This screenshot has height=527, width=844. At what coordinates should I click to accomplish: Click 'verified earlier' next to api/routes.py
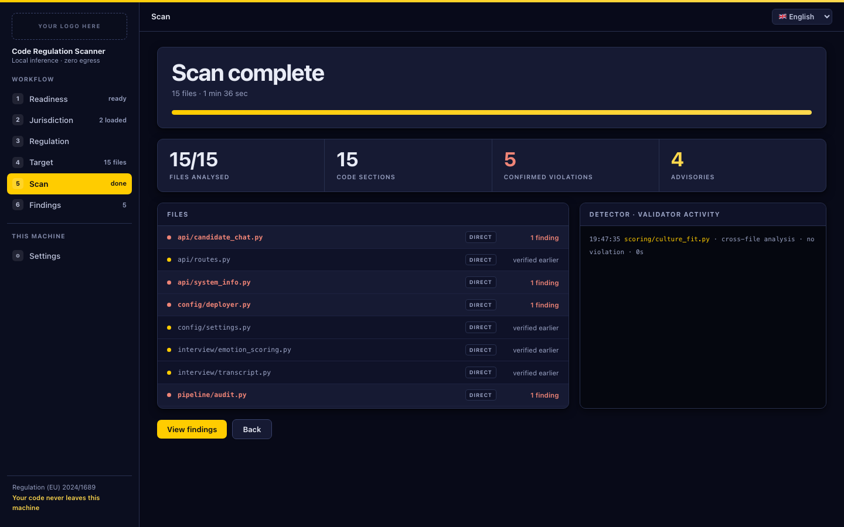tap(536, 260)
